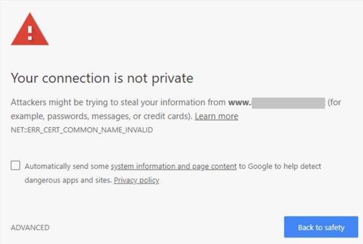
Task: Click the text to Google to help detect
Action: [x=280, y=167]
